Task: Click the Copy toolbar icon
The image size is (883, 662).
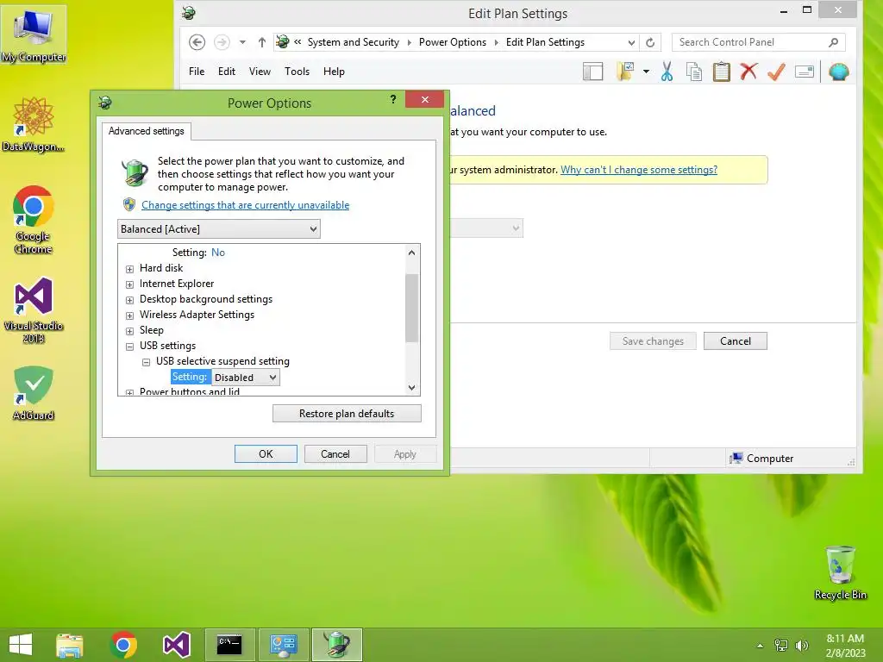Action: (x=694, y=72)
